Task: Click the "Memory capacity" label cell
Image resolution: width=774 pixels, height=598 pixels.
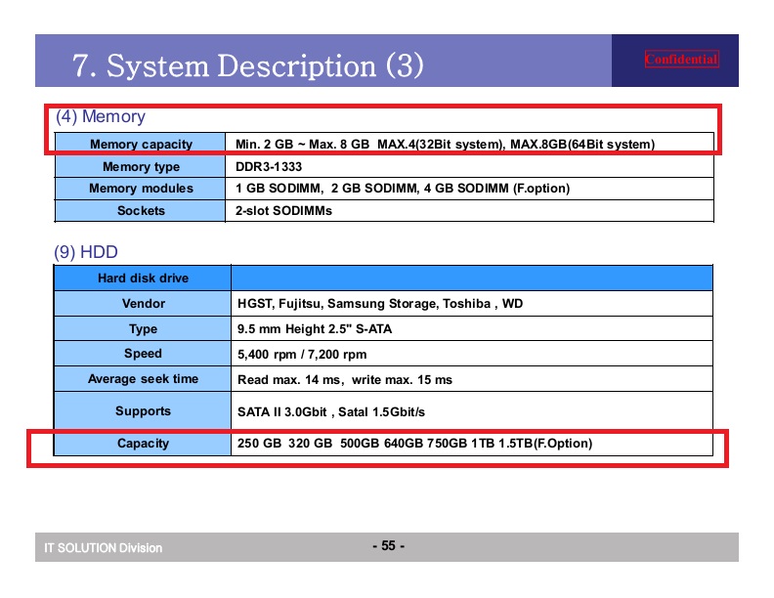Action: pyautogui.click(x=141, y=145)
